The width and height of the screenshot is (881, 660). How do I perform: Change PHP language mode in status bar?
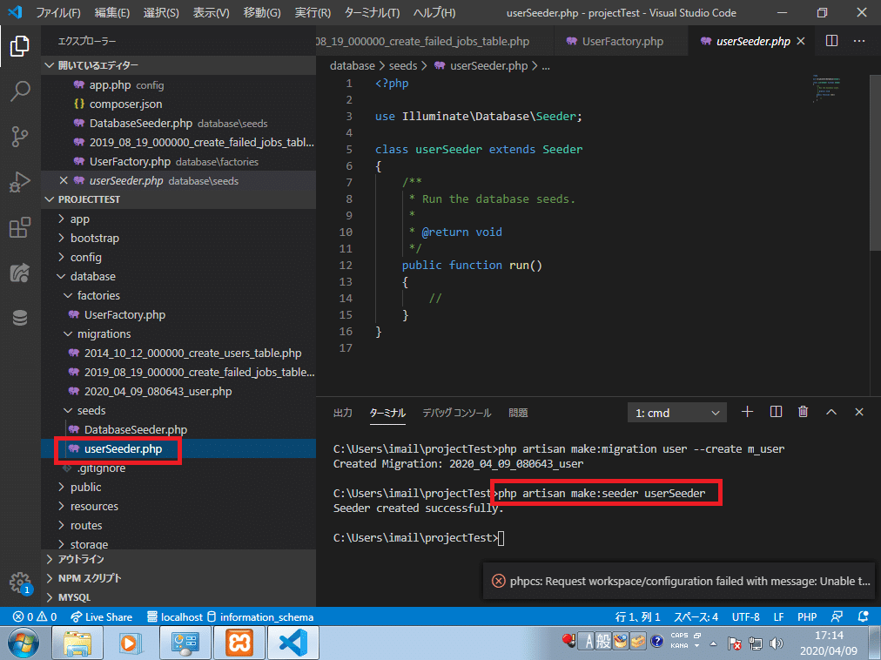click(x=807, y=616)
